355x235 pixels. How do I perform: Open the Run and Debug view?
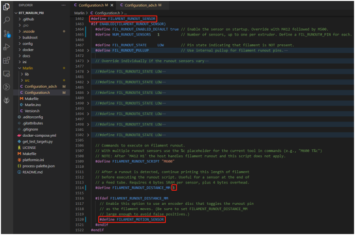click(6, 47)
